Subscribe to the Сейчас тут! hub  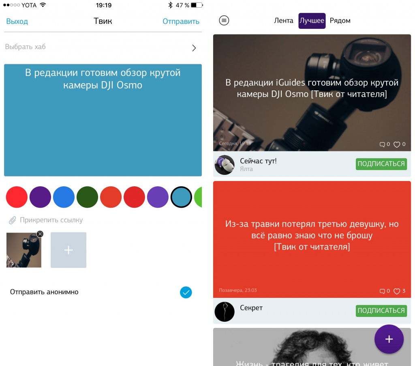tap(381, 164)
